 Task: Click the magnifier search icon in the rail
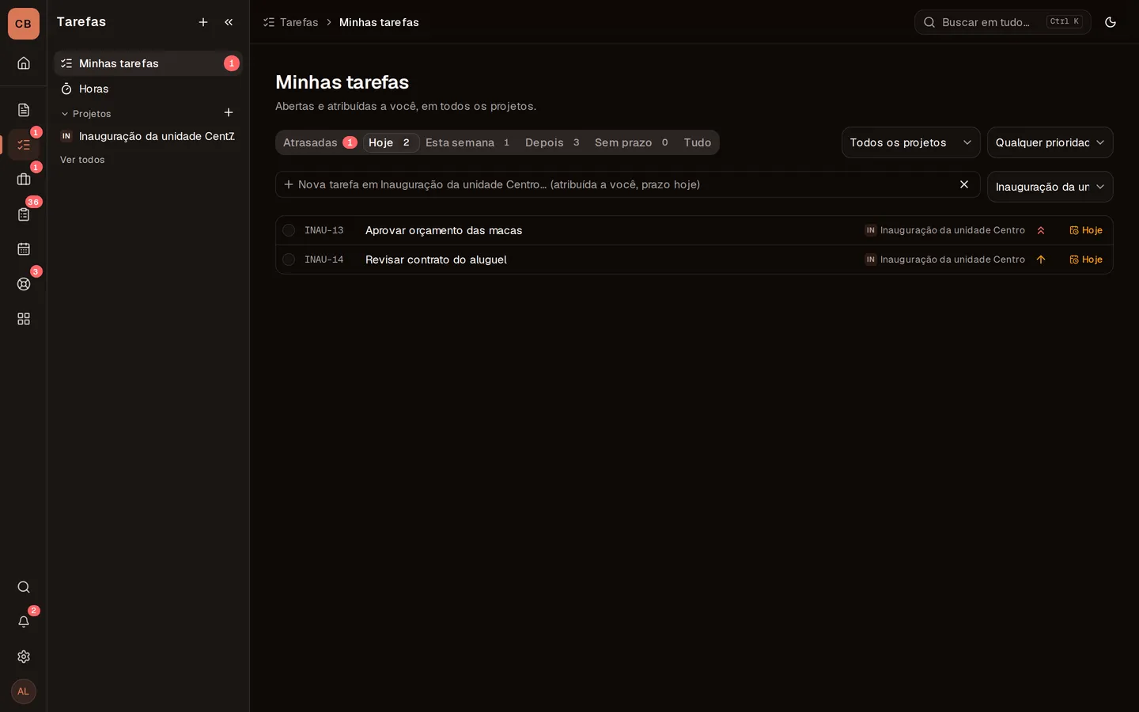pyautogui.click(x=24, y=587)
